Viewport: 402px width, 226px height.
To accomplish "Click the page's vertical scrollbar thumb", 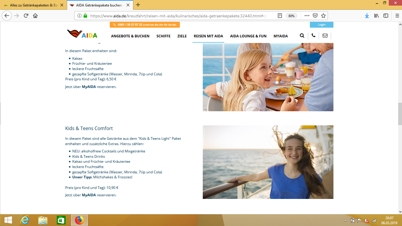I will (400, 114).
